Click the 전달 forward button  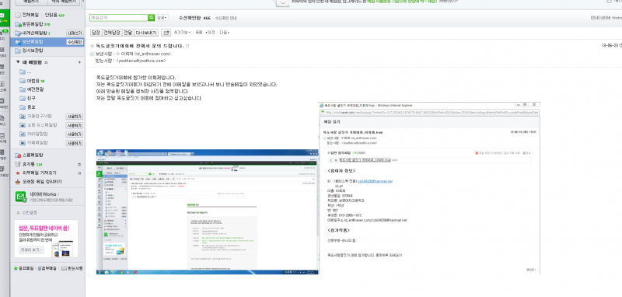click(x=128, y=33)
